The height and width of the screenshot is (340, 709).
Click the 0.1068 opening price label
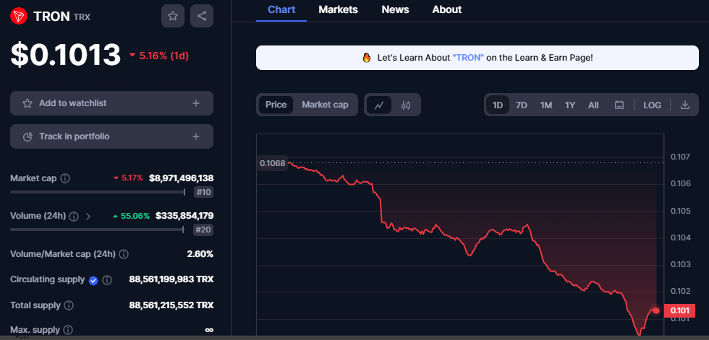tap(272, 163)
